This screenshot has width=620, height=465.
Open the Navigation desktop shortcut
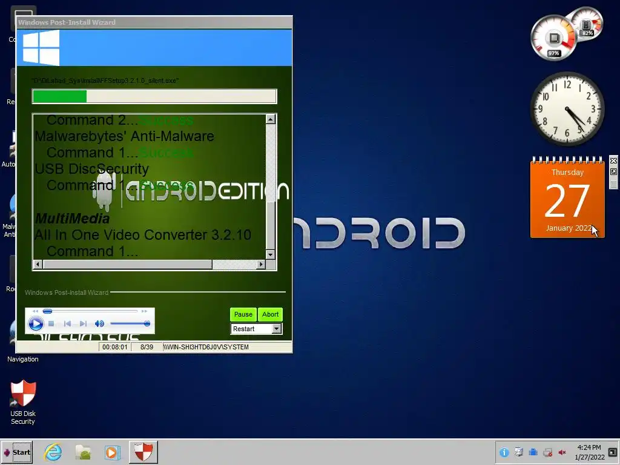click(x=22, y=359)
